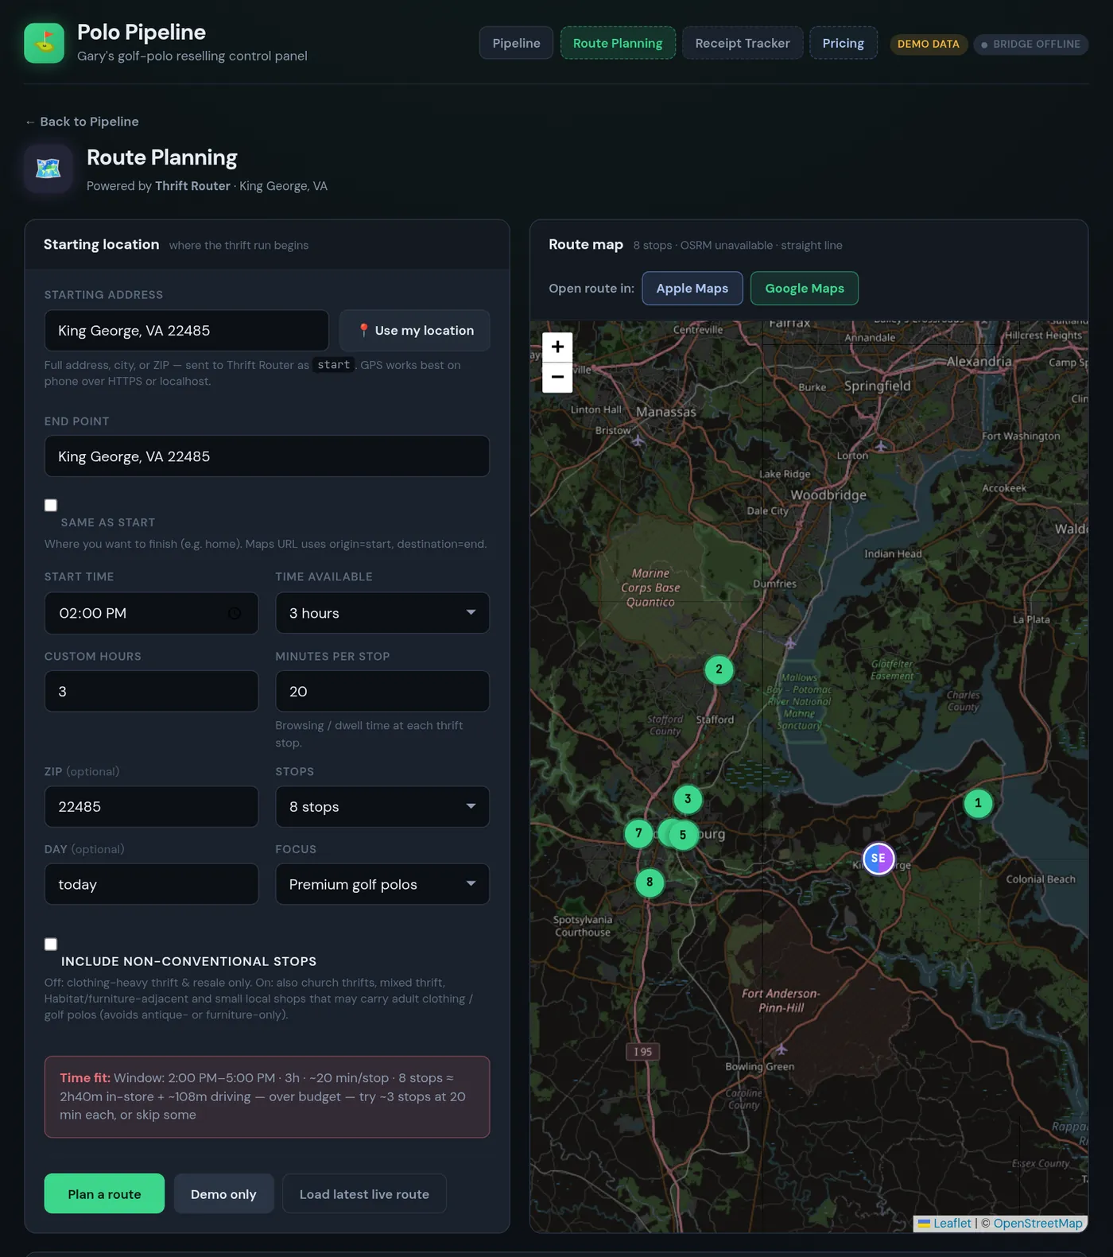Screen dimensions: 1113x1257
Task: Open the OpenStreetMap attribution link
Action: pos(1037,1224)
